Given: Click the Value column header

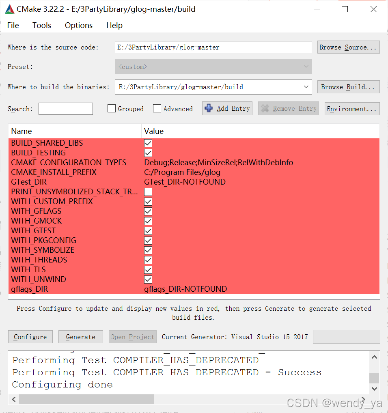Looking at the screenshot, I should pyautogui.click(x=260, y=131).
